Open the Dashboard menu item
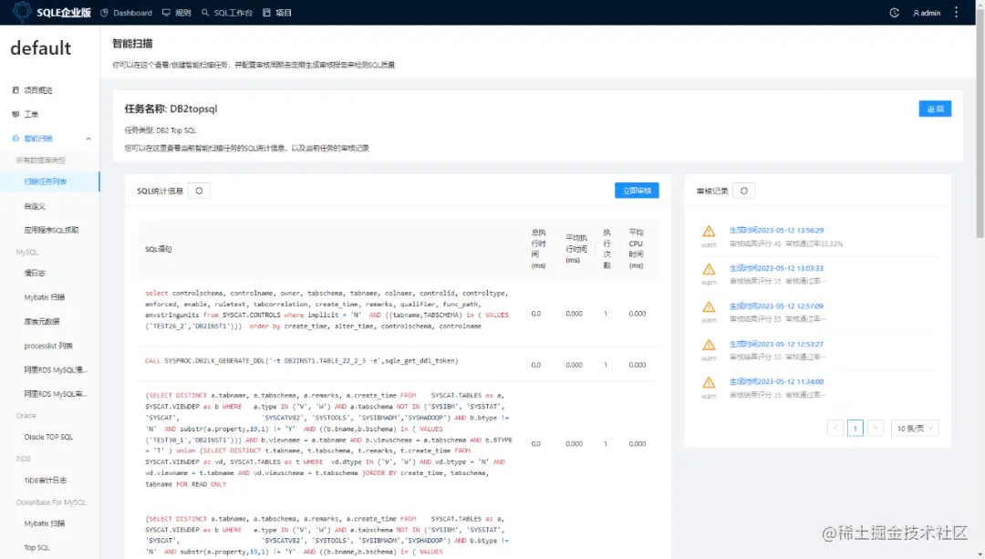The image size is (985, 559). [126, 13]
